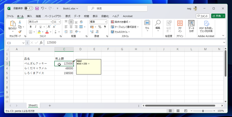The width and height of the screenshot is (232, 117).
Task: Center text horizontally in cell
Action: [x=71, y=27]
